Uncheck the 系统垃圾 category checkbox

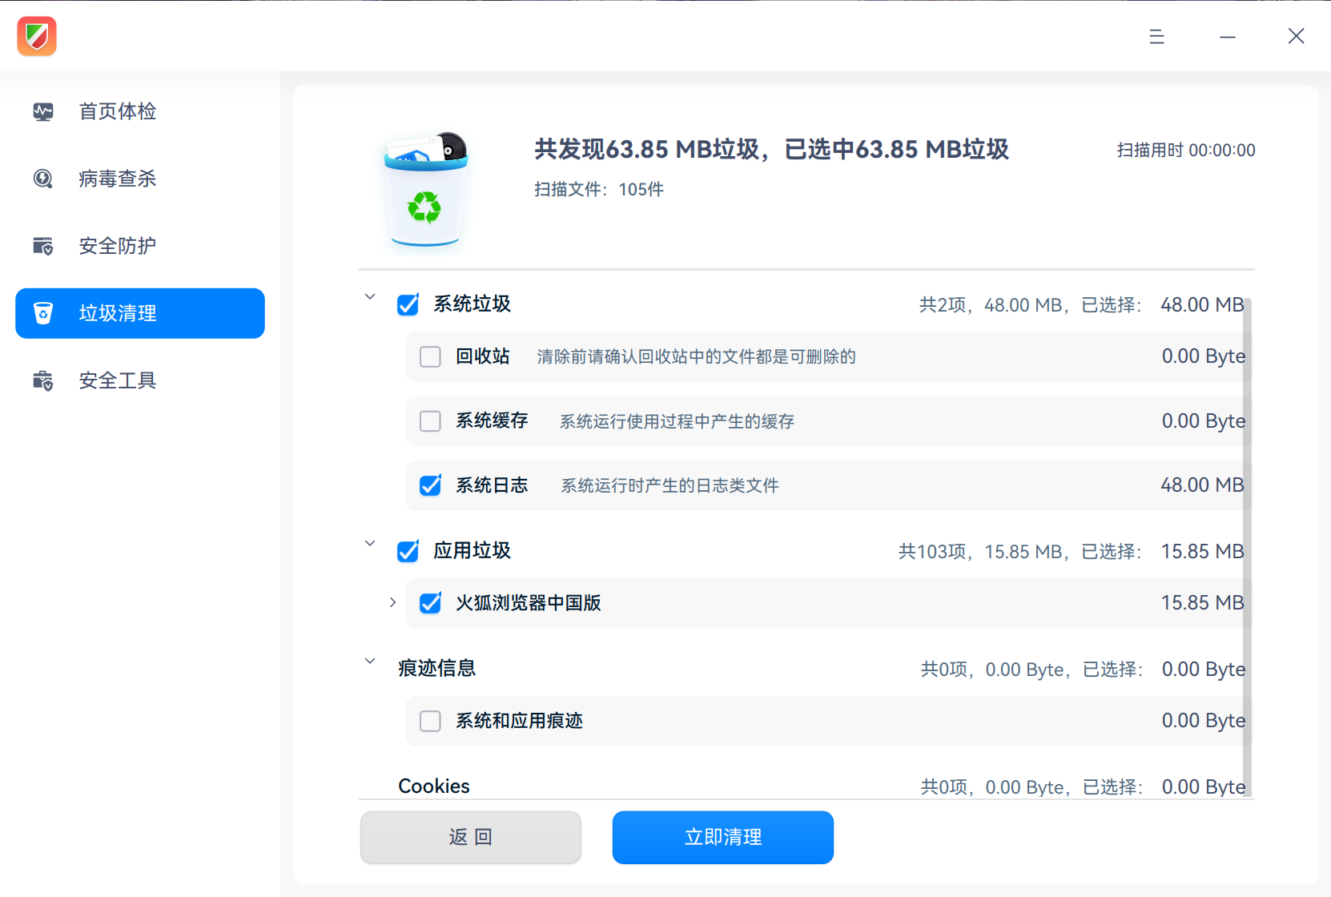click(x=408, y=304)
